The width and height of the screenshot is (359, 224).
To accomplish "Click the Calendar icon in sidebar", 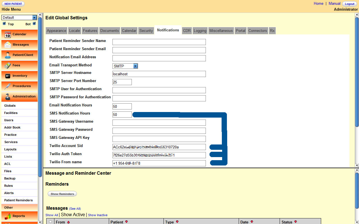I will point(8,34).
